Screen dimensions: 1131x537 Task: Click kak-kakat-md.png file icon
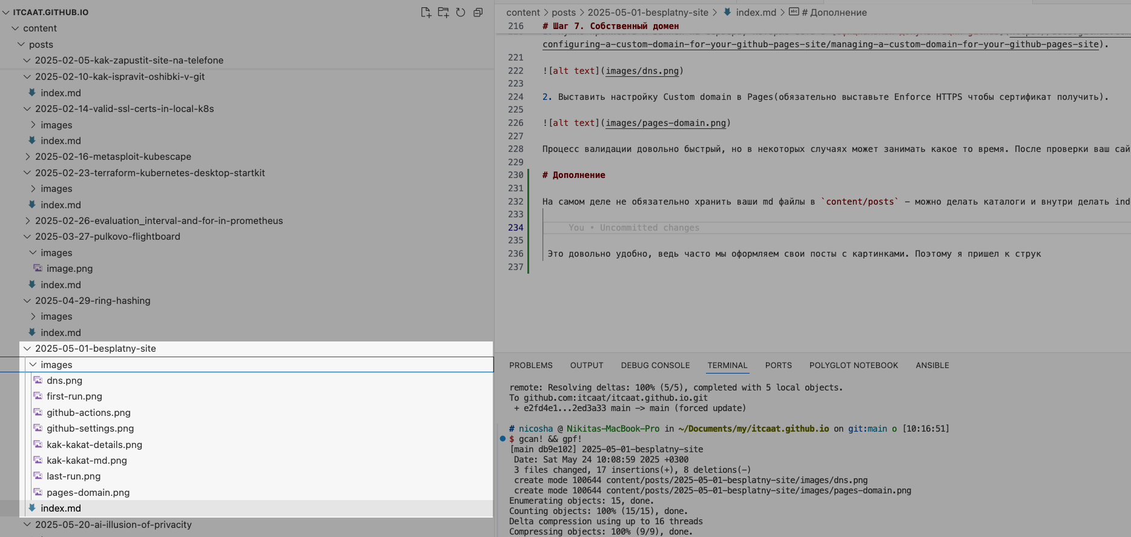(x=38, y=460)
